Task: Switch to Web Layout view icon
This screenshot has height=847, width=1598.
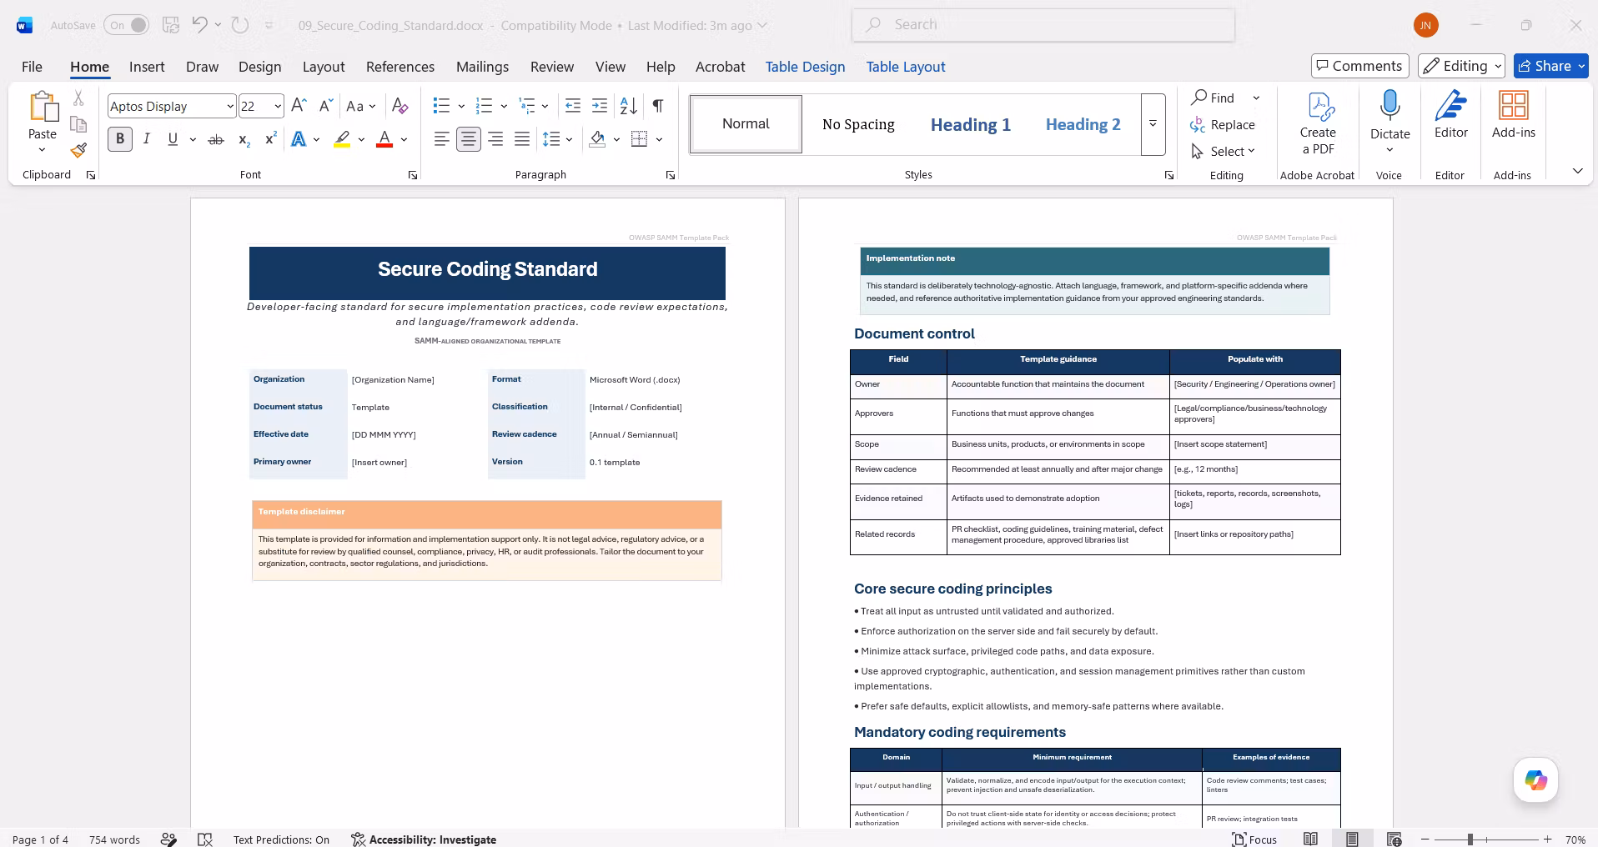Action: point(1394,839)
